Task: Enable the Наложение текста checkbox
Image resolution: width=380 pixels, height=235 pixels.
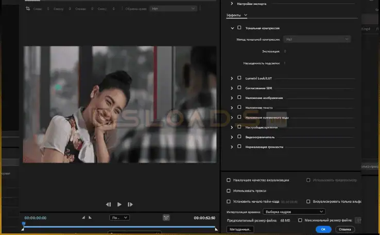Action: coord(239,107)
